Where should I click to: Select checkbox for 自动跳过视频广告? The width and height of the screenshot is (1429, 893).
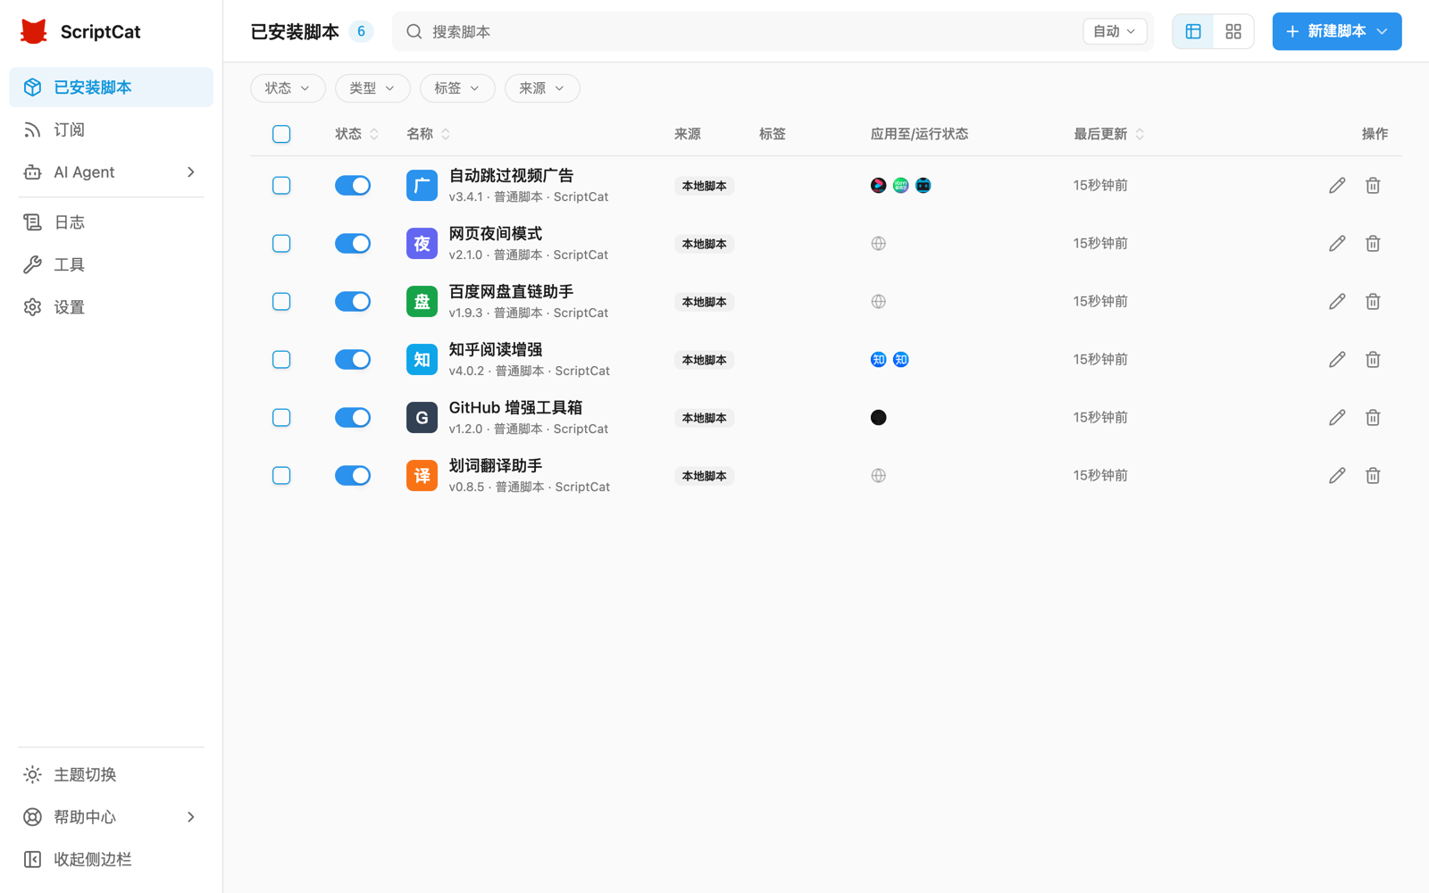[x=281, y=186]
